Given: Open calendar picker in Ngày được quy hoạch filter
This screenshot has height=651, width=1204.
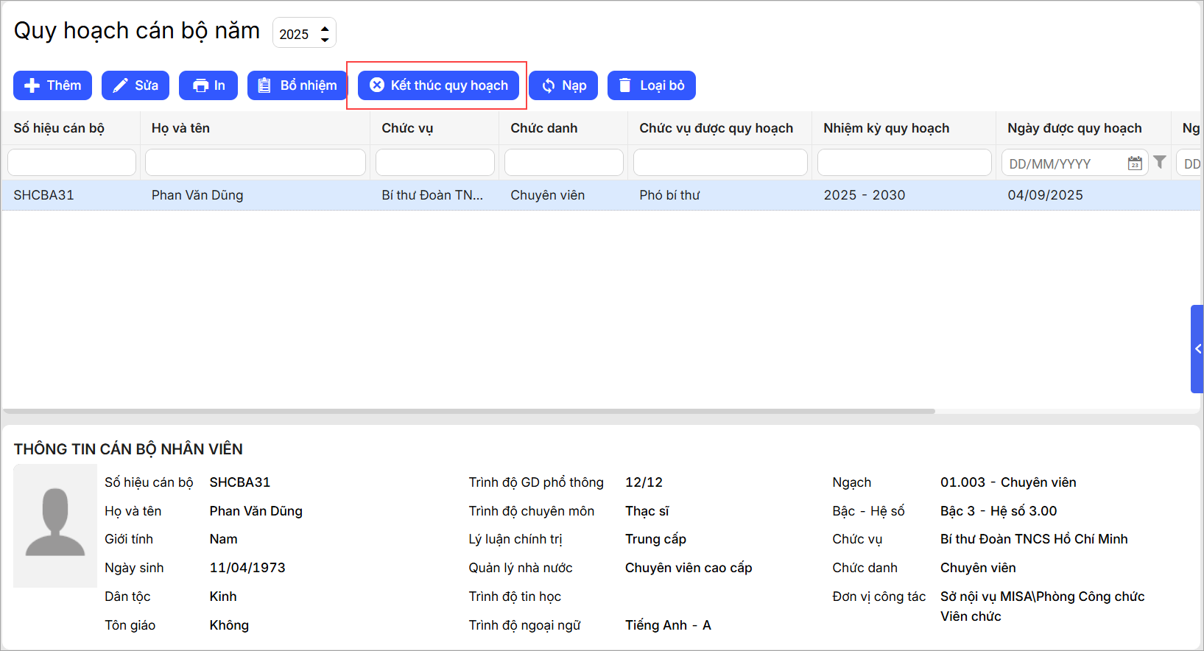Looking at the screenshot, I should coord(1135,163).
